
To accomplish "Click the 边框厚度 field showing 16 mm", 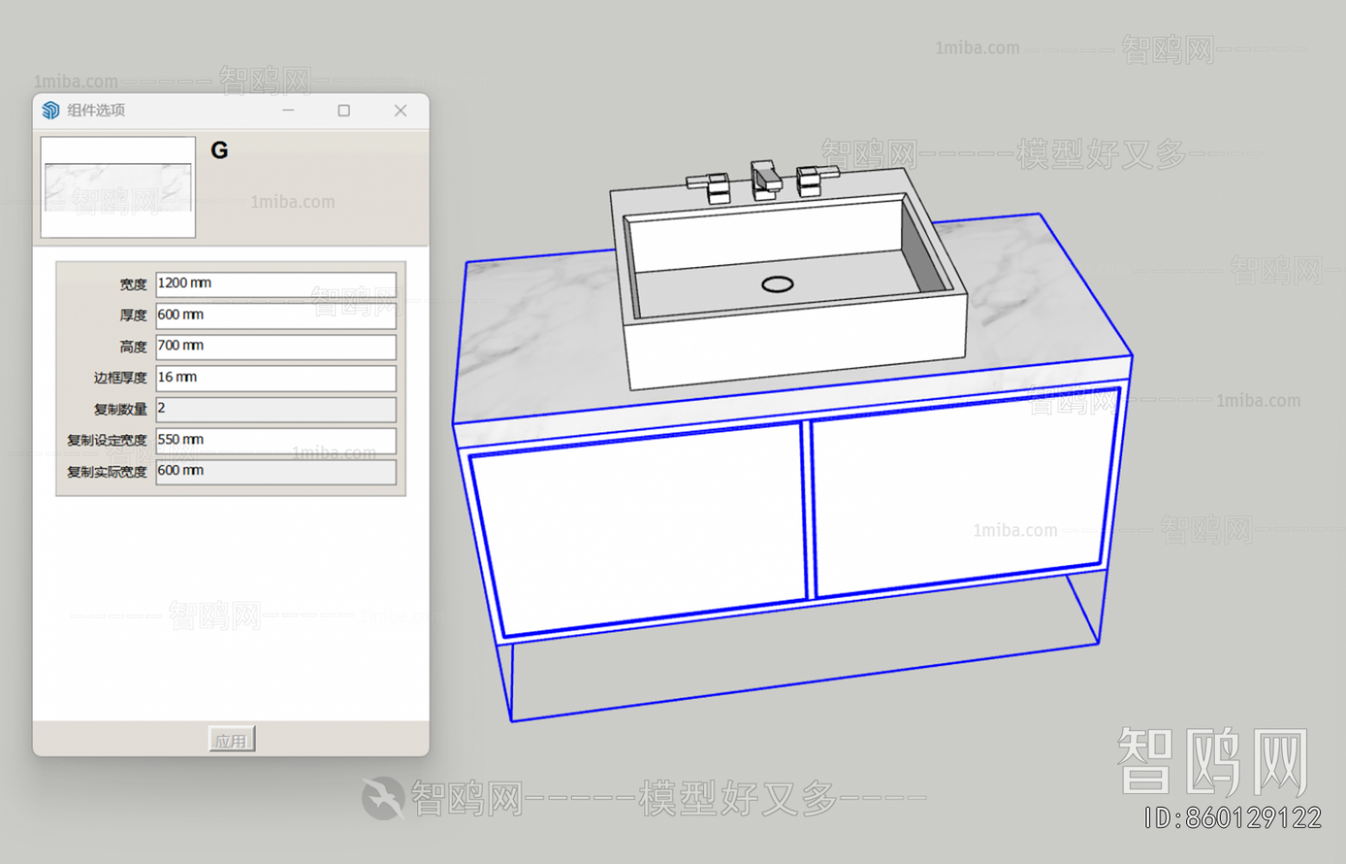I will coord(276,378).
